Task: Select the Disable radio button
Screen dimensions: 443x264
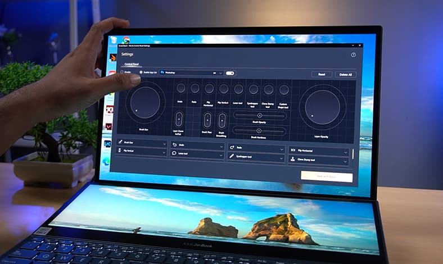Action: coord(122,72)
